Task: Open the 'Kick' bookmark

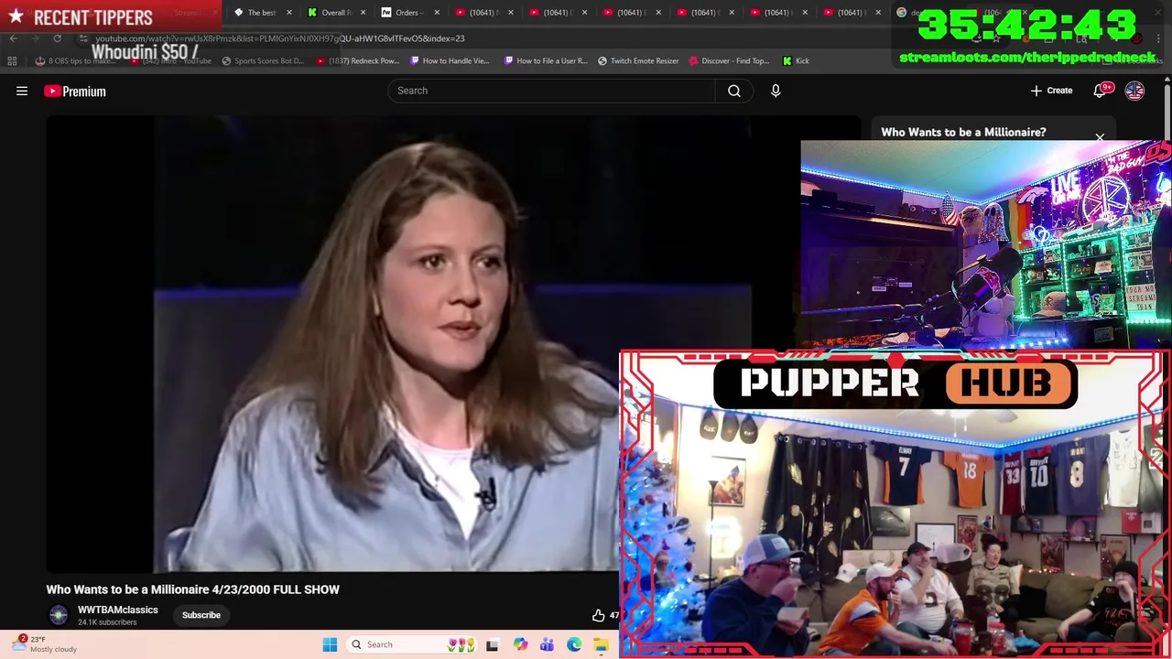Action: 796,60
